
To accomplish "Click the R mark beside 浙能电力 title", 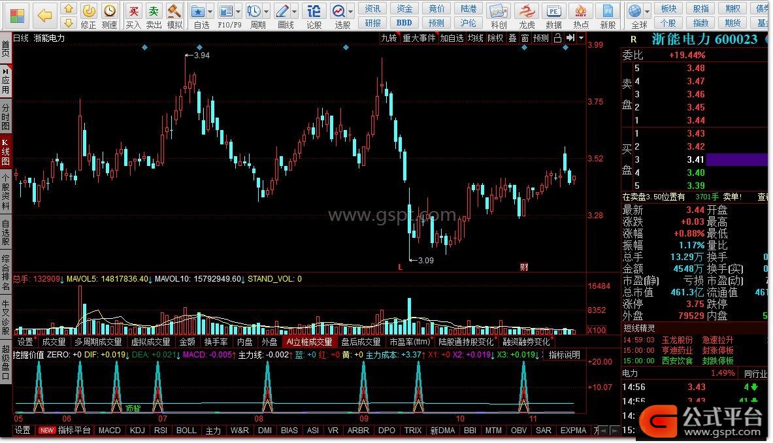I will point(633,39).
